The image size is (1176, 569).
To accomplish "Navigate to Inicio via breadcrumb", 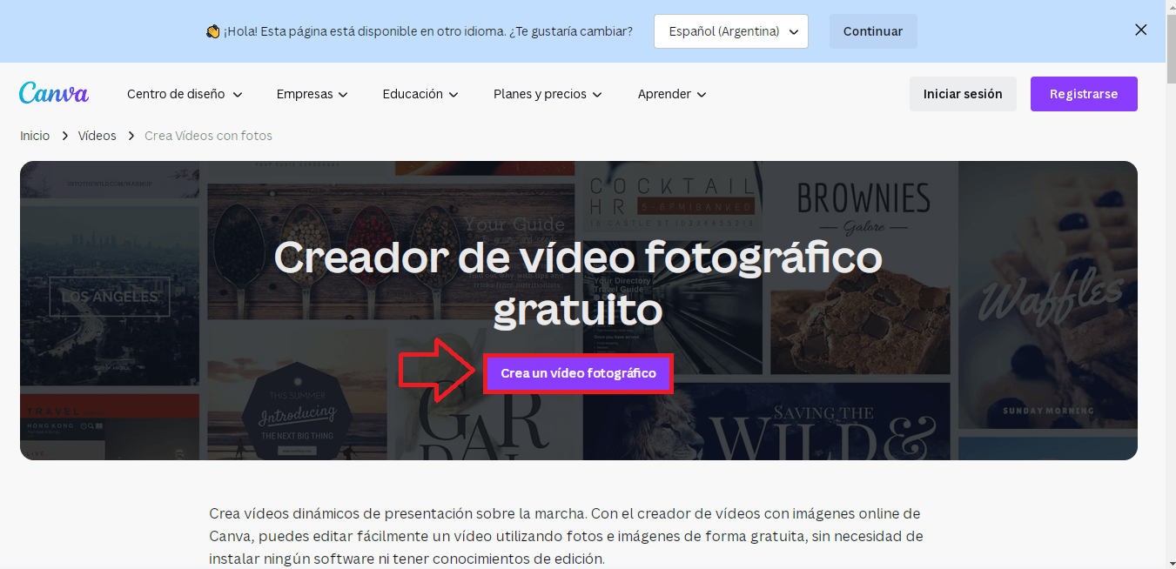I will point(34,136).
